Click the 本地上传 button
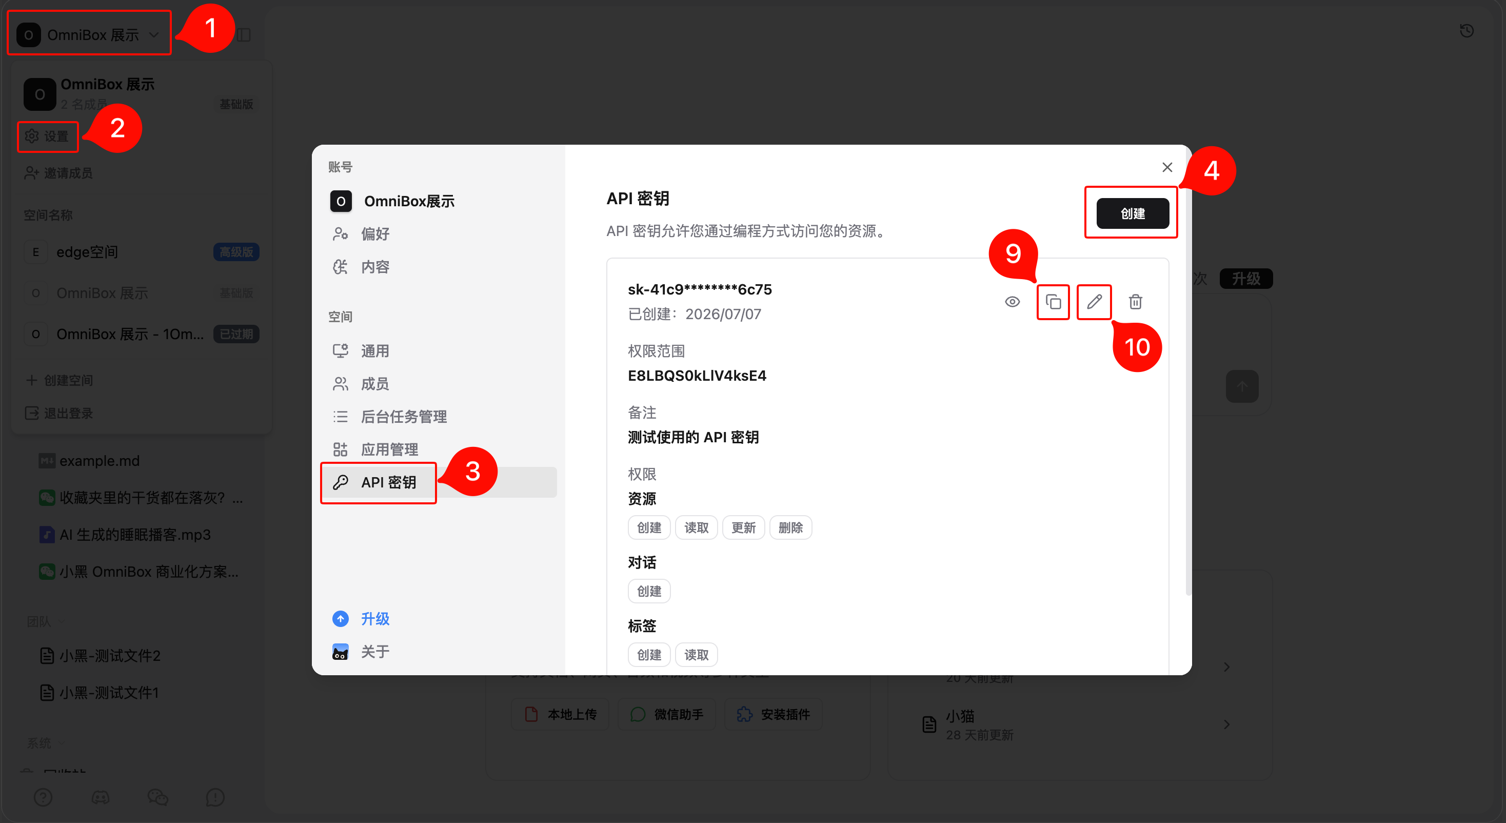Image resolution: width=1506 pixels, height=823 pixels. [x=560, y=714]
